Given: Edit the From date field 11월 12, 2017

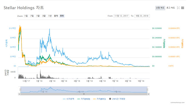Looking at the screenshot, I should pyautogui.click(x=121, y=16).
